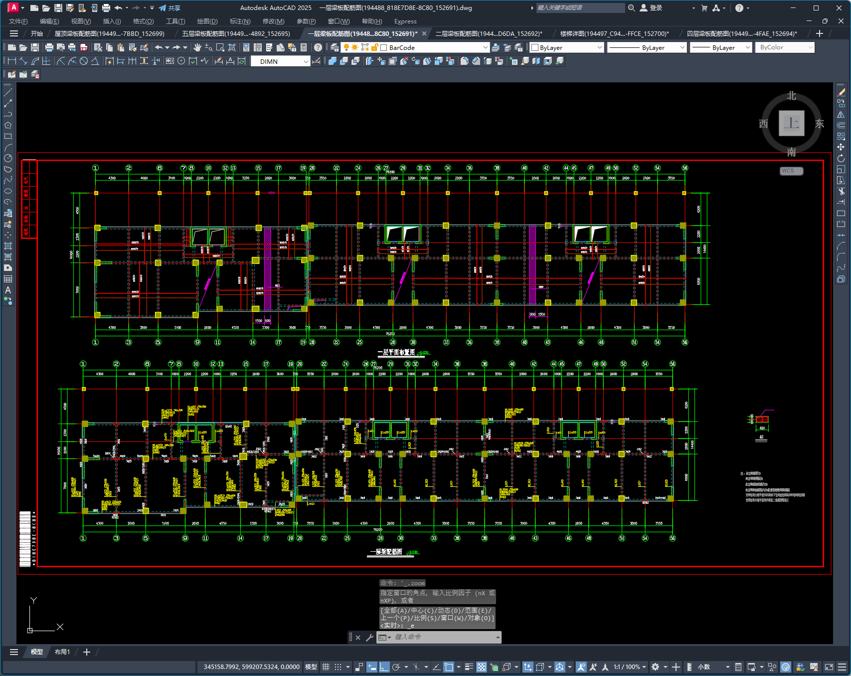Select the Rotate modify tool
Screen dimensions: 851x676
(841, 158)
